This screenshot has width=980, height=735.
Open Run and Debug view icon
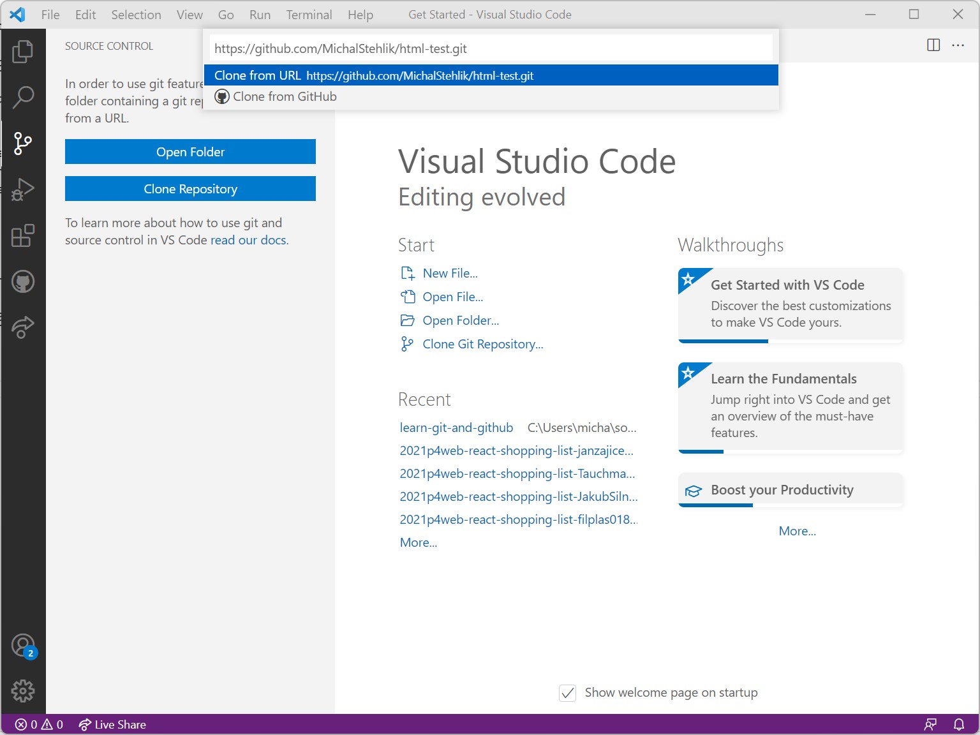click(x=23, y=189)
